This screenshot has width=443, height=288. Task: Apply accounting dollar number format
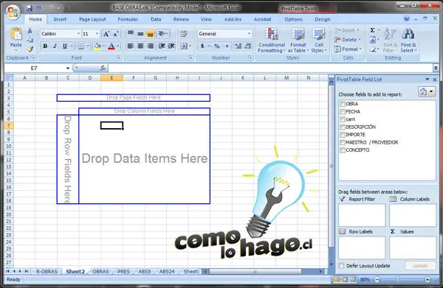click(x=202, y=46)
